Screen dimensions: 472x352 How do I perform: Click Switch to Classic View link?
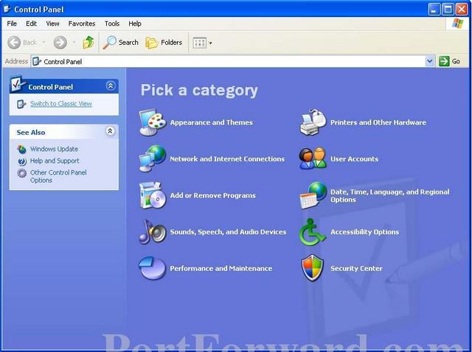(60, 104)
